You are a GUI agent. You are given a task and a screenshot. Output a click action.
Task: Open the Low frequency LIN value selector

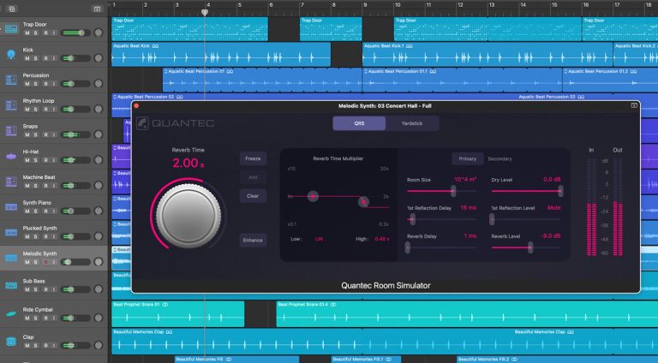pos(319,239)
